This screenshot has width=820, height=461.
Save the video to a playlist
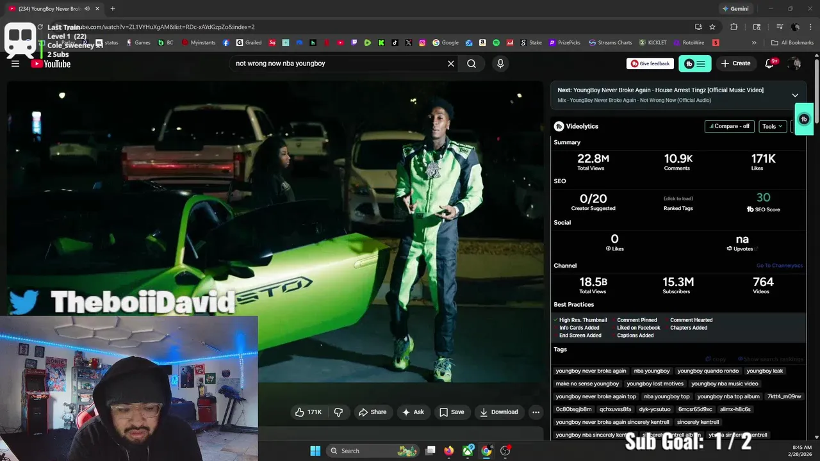(x=452, y=412)
